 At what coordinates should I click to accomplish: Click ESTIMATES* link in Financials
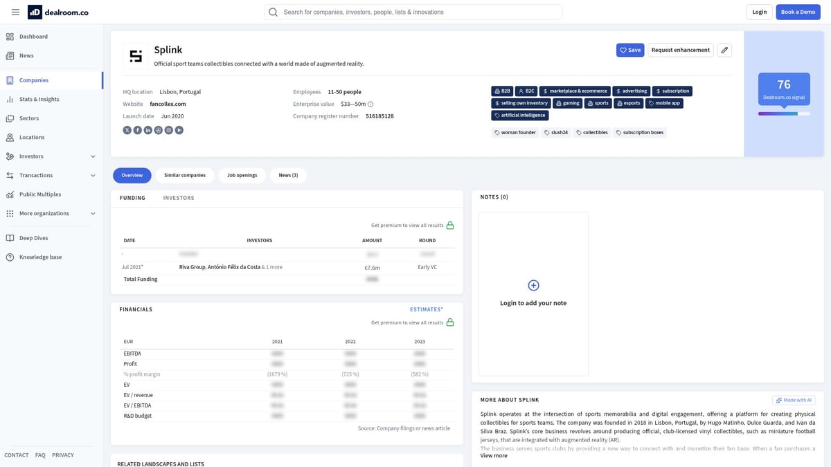(x=427, y=309)
